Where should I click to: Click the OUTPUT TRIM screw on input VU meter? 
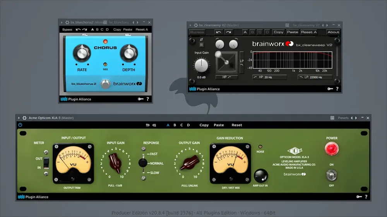(x=73, y=179)
